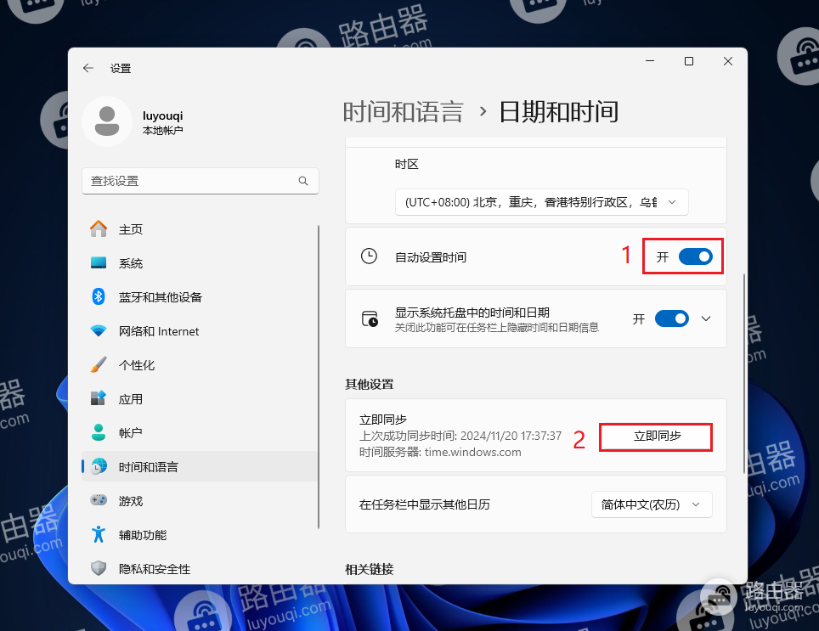Select 系统 in the sidebar
The image size is (819, 631).
[x=200, y=263]
